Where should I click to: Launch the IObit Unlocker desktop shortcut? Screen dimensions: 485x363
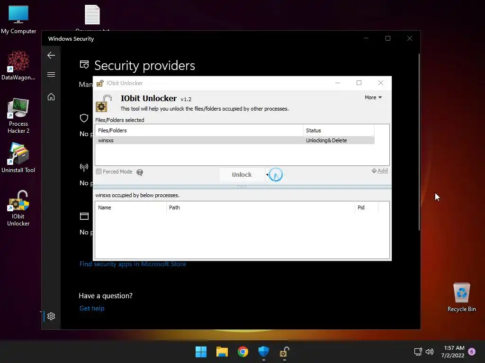pyautogui.click(x=18, y=208)
